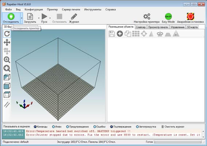The width and height of the screenshot is (207, 146).
Task: Add object with the plus circle icon
Action: (x=120, y=34)
